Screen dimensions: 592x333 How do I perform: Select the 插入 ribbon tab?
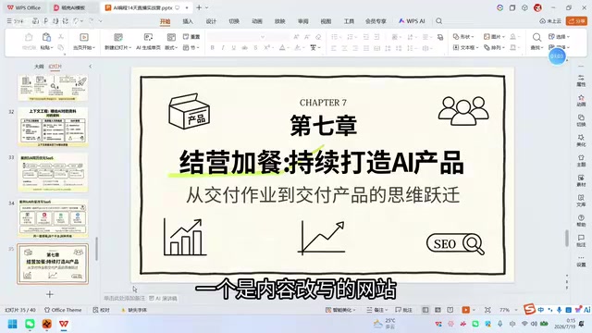[x=188, y=21]
